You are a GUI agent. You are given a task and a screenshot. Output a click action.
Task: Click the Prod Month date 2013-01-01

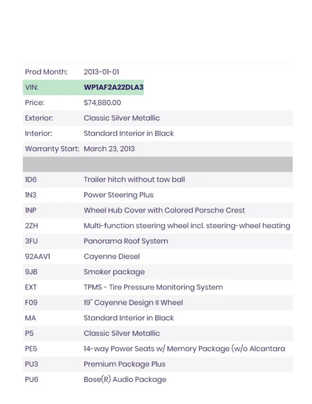[x=101, y=72]
